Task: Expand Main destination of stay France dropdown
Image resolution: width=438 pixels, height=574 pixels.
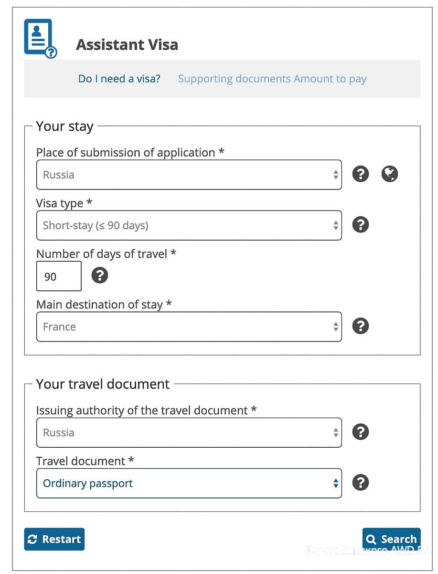Action: (189, 327)
